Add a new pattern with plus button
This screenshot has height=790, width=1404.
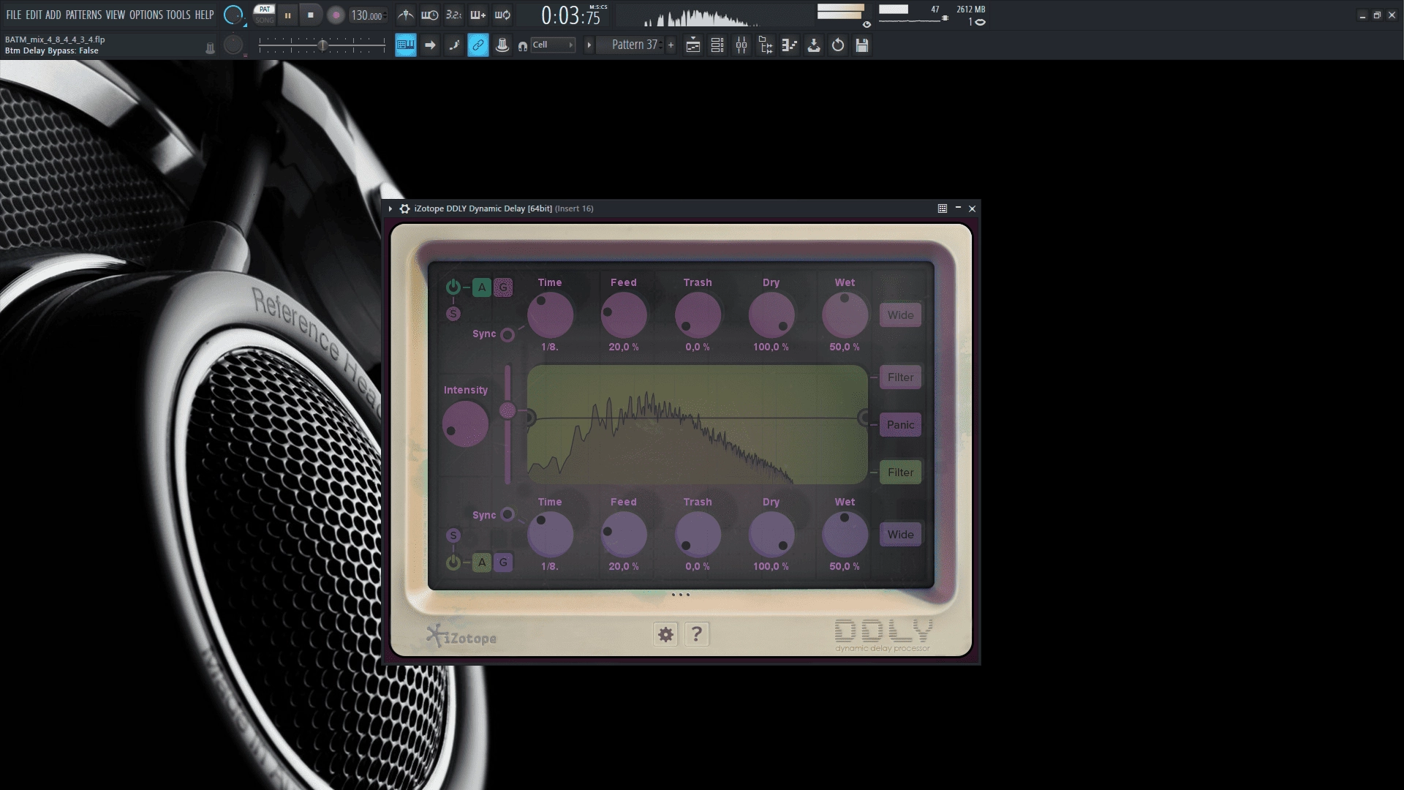click(671, 45)
